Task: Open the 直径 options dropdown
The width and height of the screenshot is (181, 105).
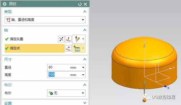Action: click(83, 68)
